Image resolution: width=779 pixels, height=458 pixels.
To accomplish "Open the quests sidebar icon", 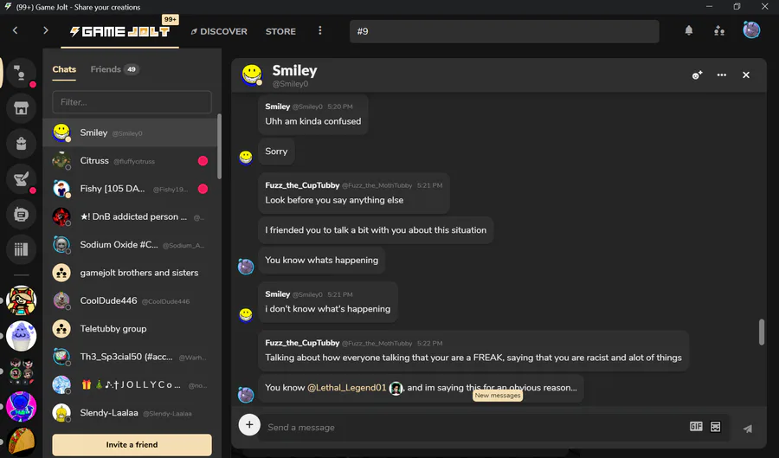I will tap(21, 179).
